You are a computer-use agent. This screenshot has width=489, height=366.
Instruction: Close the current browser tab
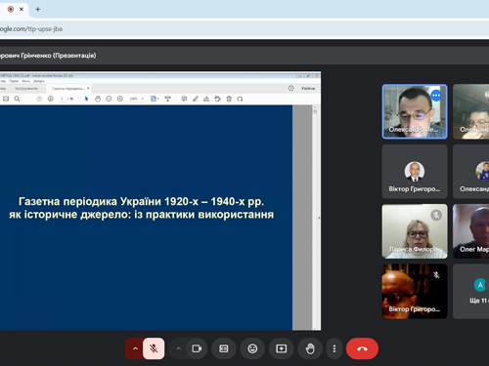[22, 9]
